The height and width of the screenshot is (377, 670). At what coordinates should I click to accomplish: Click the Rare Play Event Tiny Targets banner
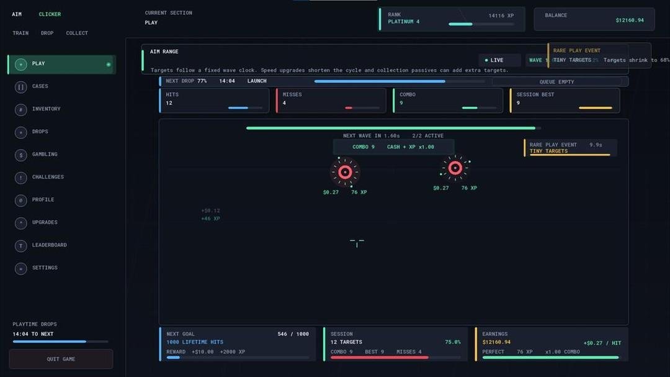(x=570, y=148)
